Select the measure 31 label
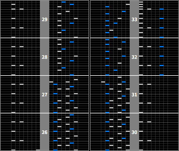 (134, 95)
